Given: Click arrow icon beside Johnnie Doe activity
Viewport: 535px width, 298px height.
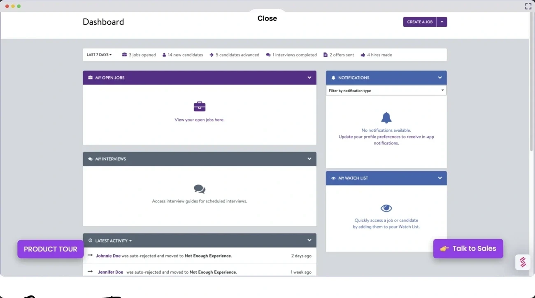Looking at the screenshot, I should point(90,255).
